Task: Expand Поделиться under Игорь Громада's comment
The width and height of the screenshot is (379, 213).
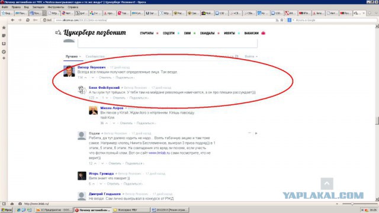Action: (133, 184)
